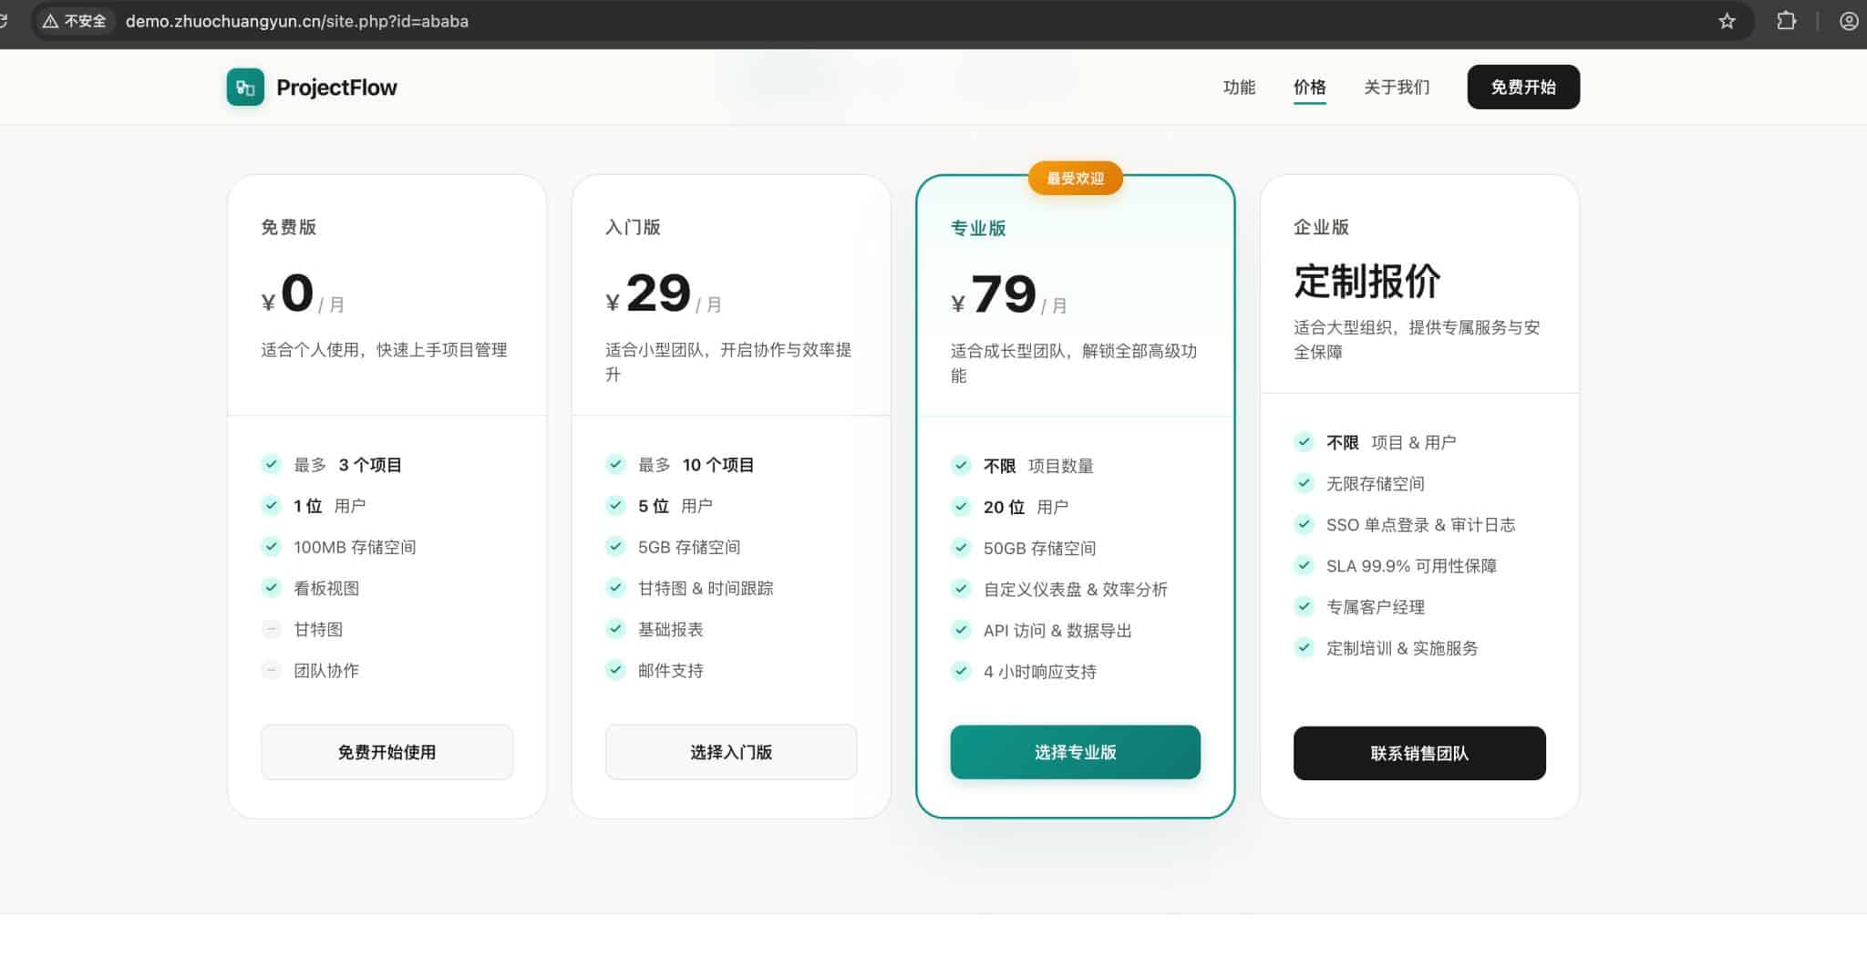The image size is (1867, 959).
Task: Click the checkmark beside 看板视图
Action: 271,587
